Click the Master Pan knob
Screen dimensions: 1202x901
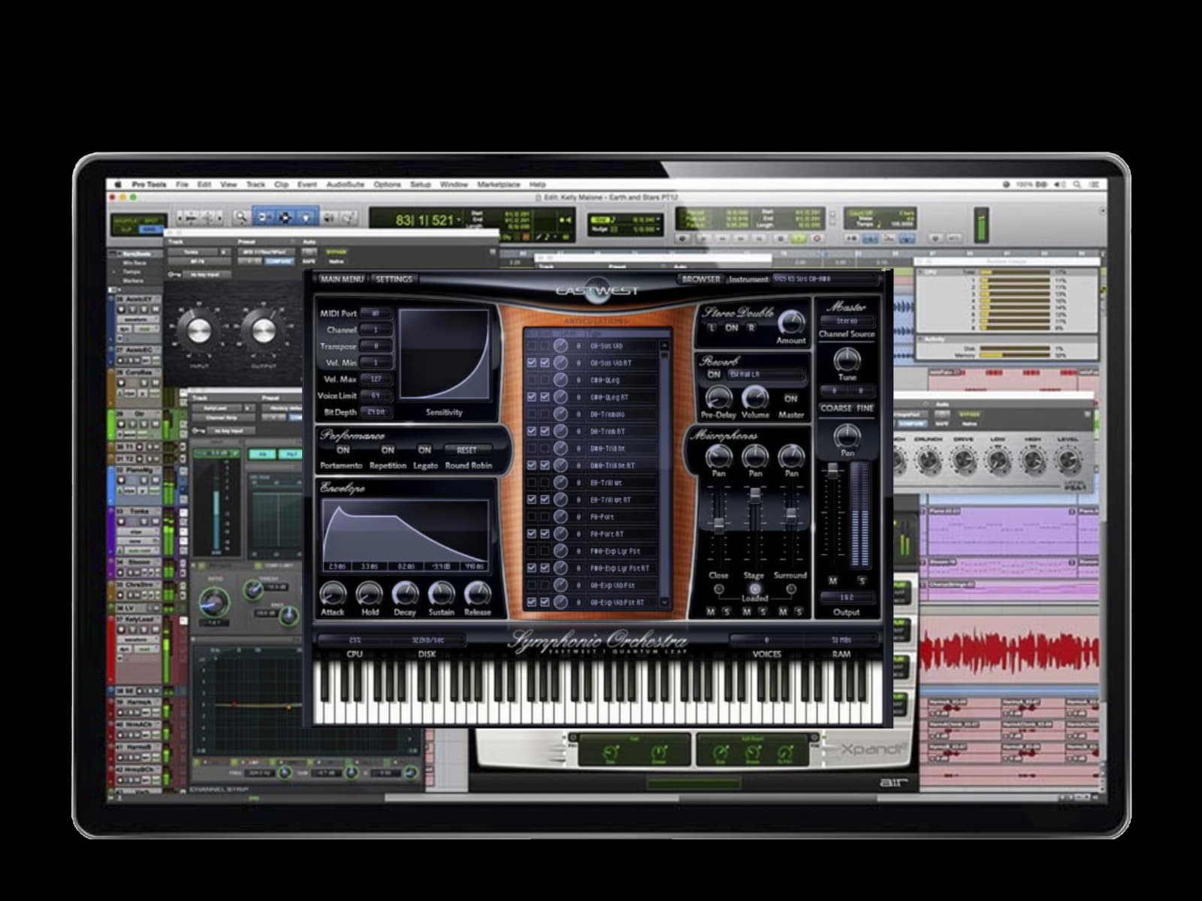(847, 436)
